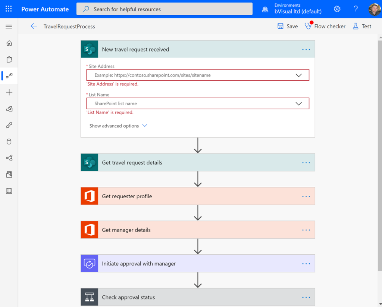
Task: Open the Learn book icon in sidebar
Action: click(9, 191)
